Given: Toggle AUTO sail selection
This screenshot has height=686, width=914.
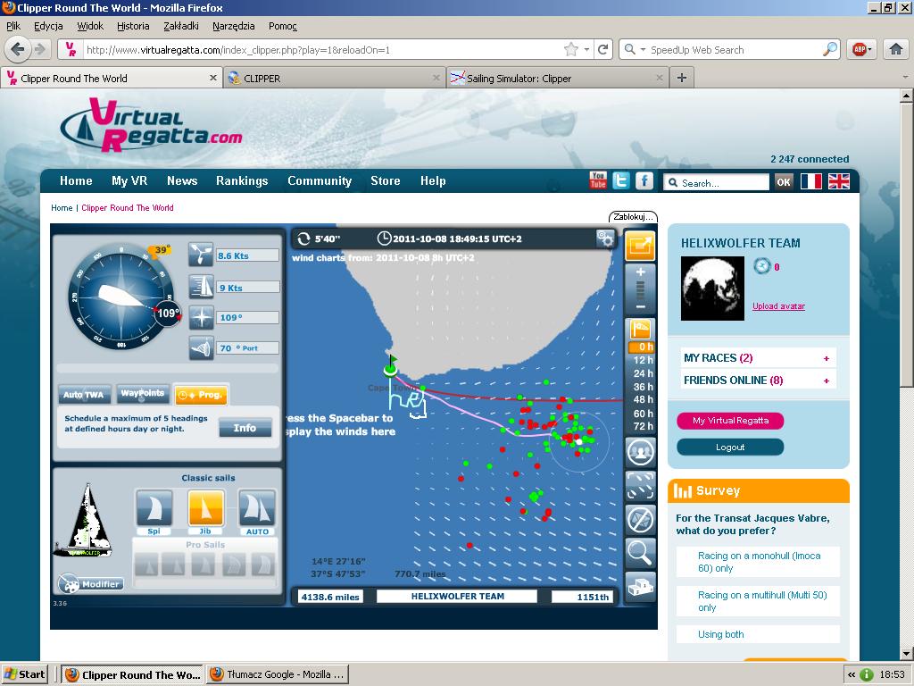Looking at the screenshot, I should click(x=256, y=508).
